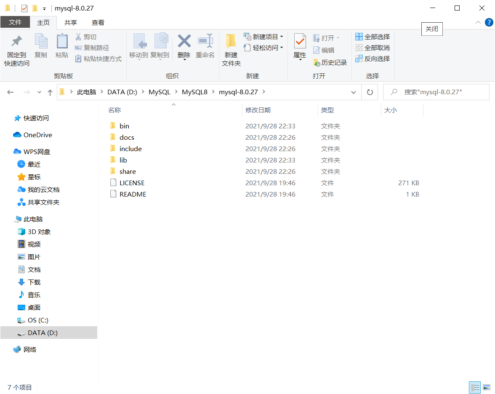Viewport: 495px width, 394px height.
Task: Switch to the Home (主页) tab
Action: coord(43,22)
